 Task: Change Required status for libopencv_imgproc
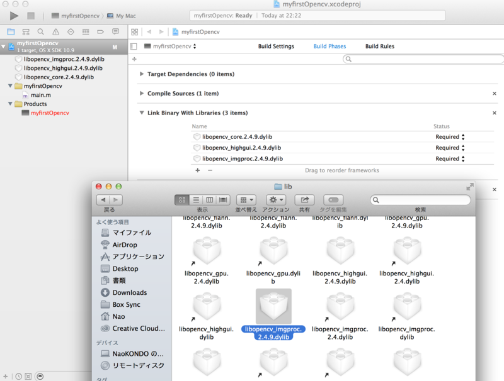450,158
